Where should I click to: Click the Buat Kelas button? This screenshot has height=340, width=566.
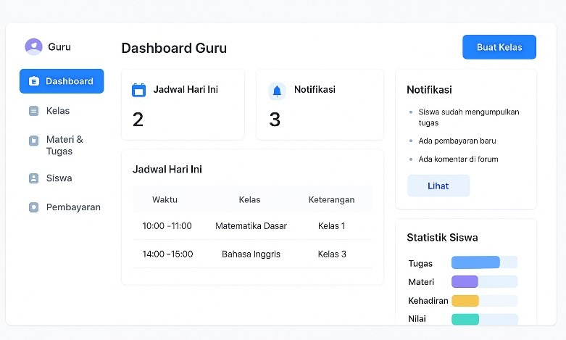(x=499, y=47)
